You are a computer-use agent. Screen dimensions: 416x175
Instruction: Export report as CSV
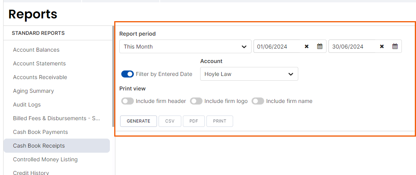click(x=170, y=121)
